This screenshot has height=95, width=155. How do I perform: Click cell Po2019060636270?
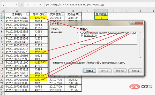(x=17, y=52)
